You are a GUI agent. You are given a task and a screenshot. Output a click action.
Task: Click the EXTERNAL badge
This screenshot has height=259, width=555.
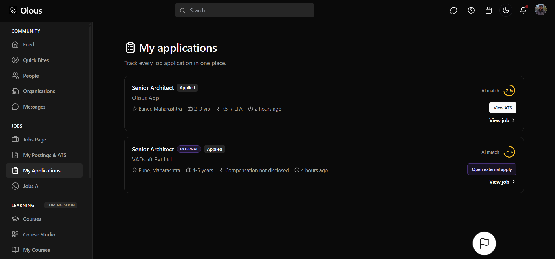189,149
